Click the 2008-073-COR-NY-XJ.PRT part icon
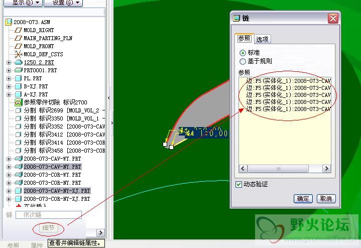Viewport: 361px width, 248px height. coord(18,199)
